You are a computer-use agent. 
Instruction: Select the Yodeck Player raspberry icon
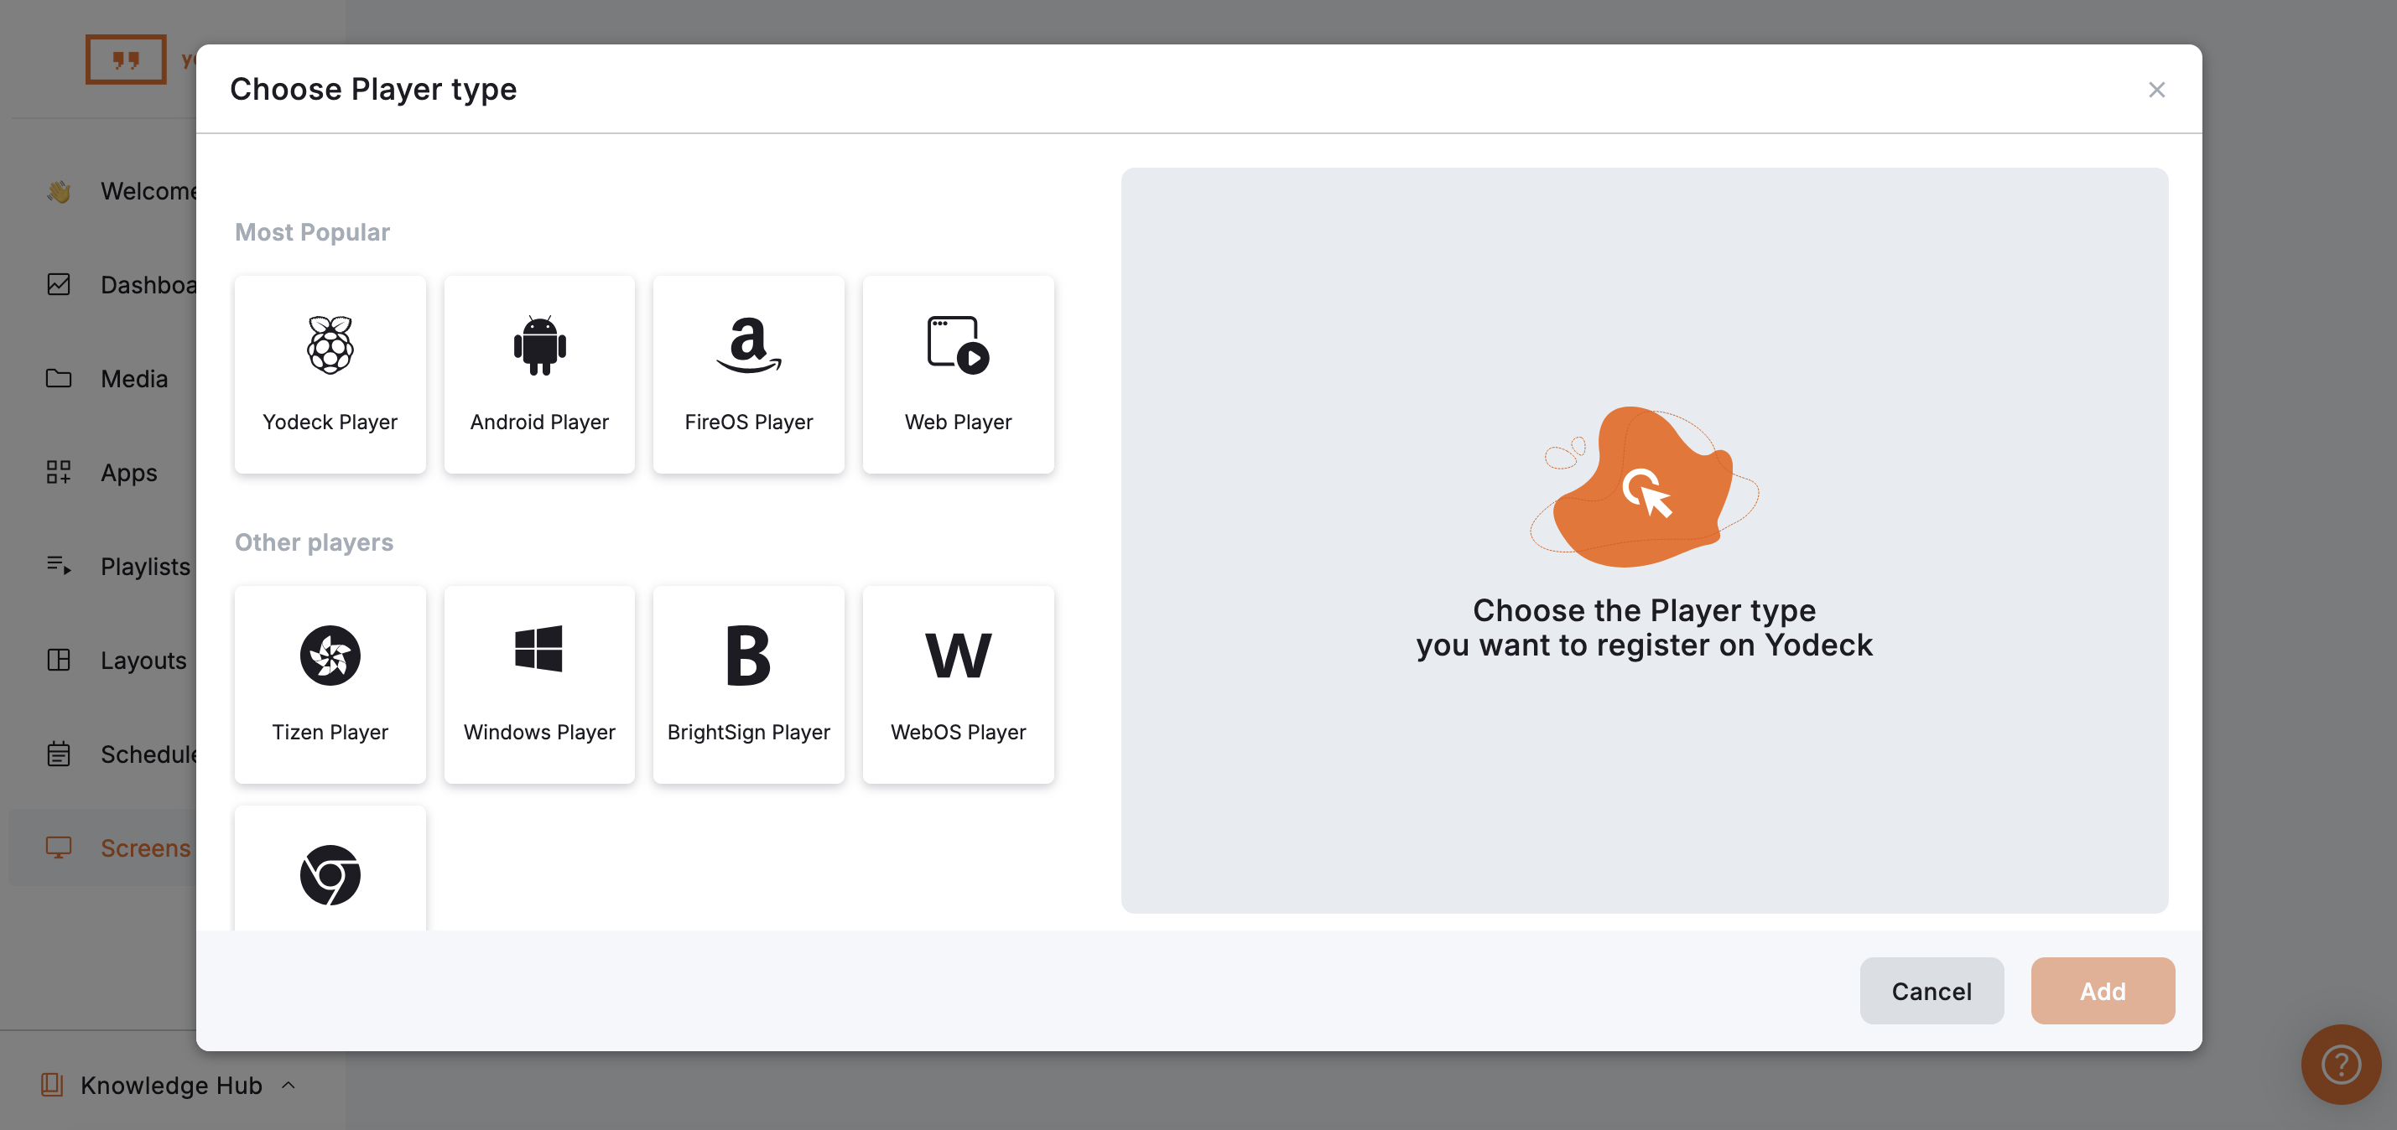[330, 345]
